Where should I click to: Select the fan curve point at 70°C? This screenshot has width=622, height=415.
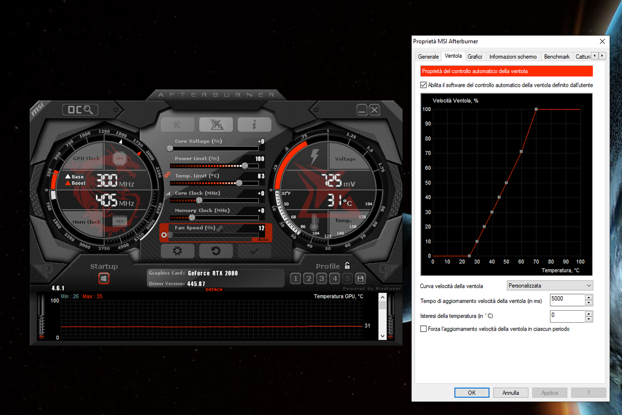(536, 109)
